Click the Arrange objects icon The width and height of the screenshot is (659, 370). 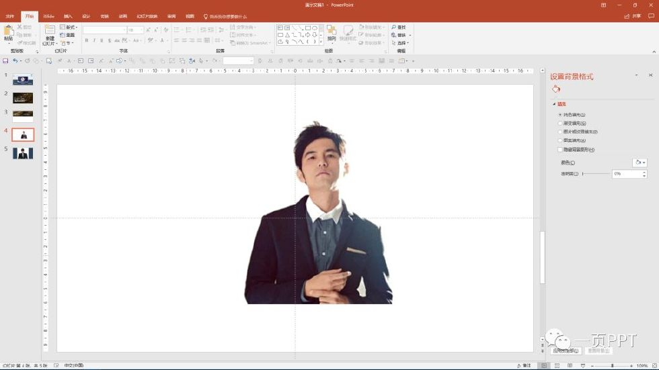[x=332, y=31]
